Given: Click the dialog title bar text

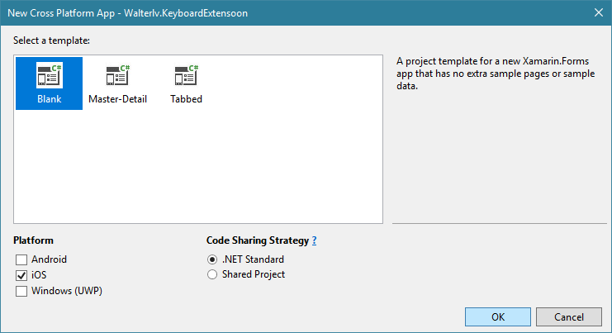Looking at the screenshot, I should tap(128, 13).
